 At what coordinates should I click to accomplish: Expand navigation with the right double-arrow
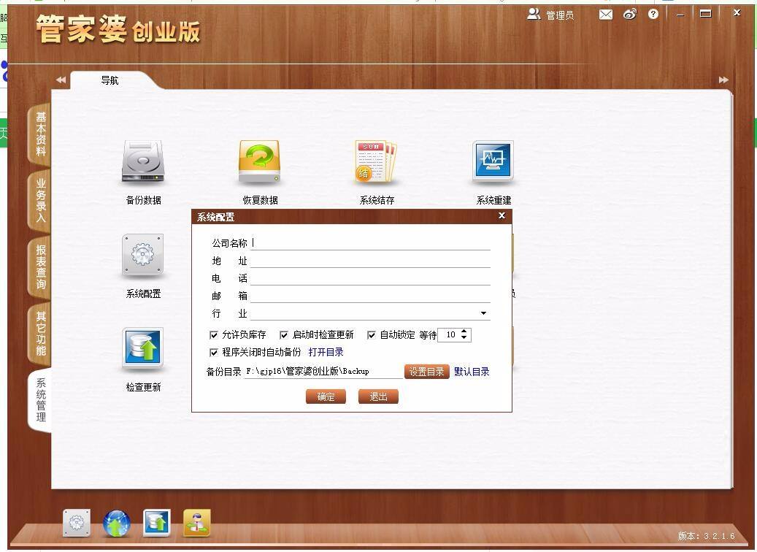[x=723, y=80]
